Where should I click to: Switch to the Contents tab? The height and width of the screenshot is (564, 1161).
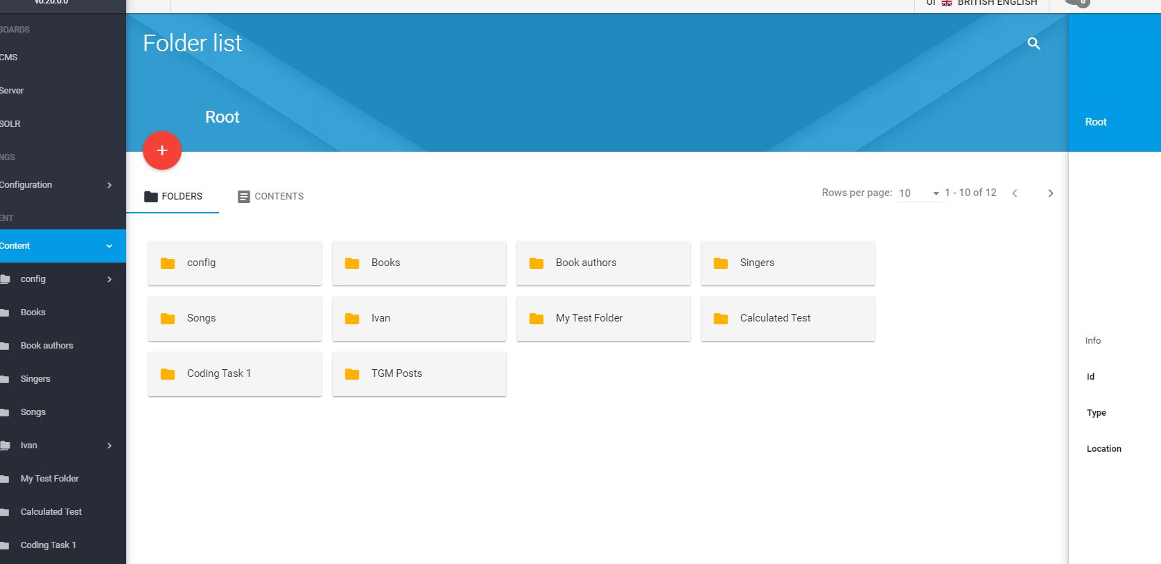[x=270, y=196]
